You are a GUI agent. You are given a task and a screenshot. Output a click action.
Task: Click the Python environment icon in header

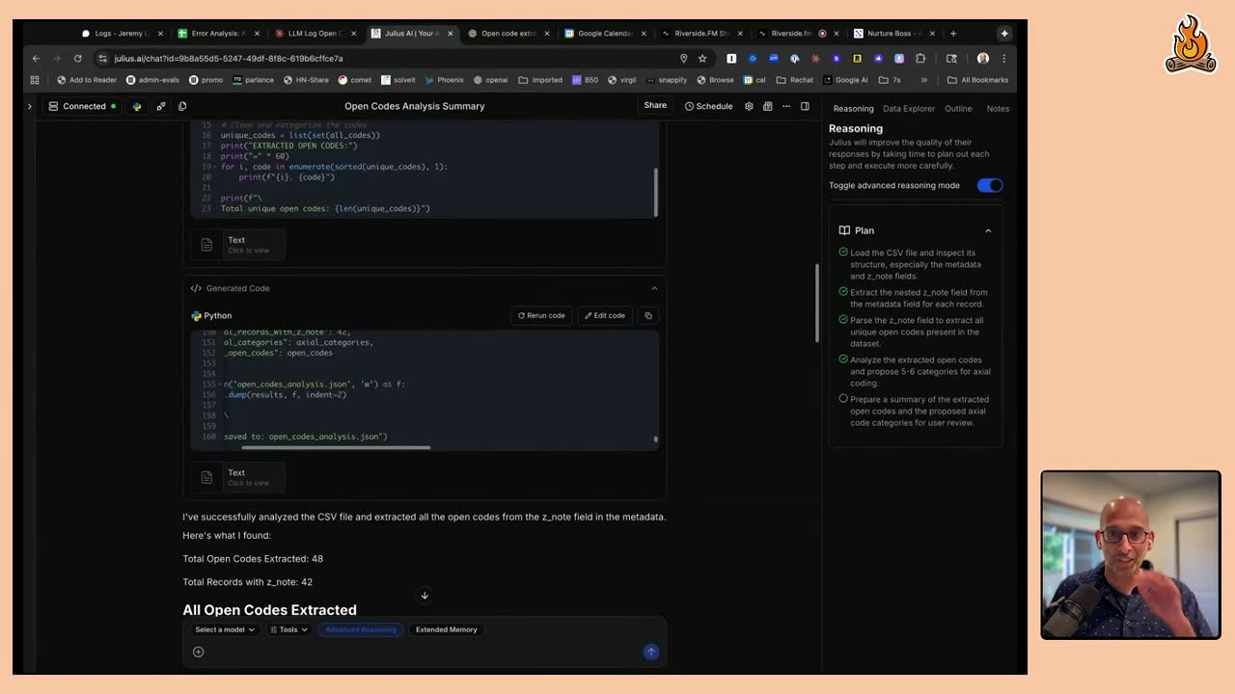pos(137,106)
